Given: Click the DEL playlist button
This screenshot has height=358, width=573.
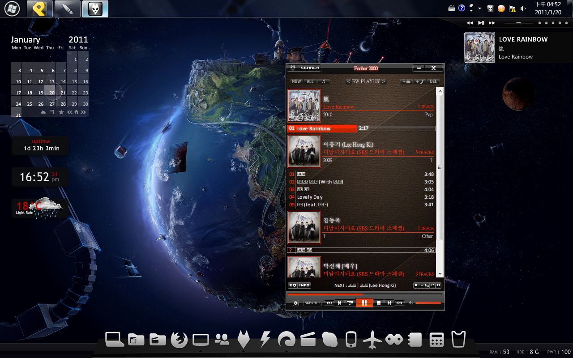Looking at the screenshot, I should (433, 81).
